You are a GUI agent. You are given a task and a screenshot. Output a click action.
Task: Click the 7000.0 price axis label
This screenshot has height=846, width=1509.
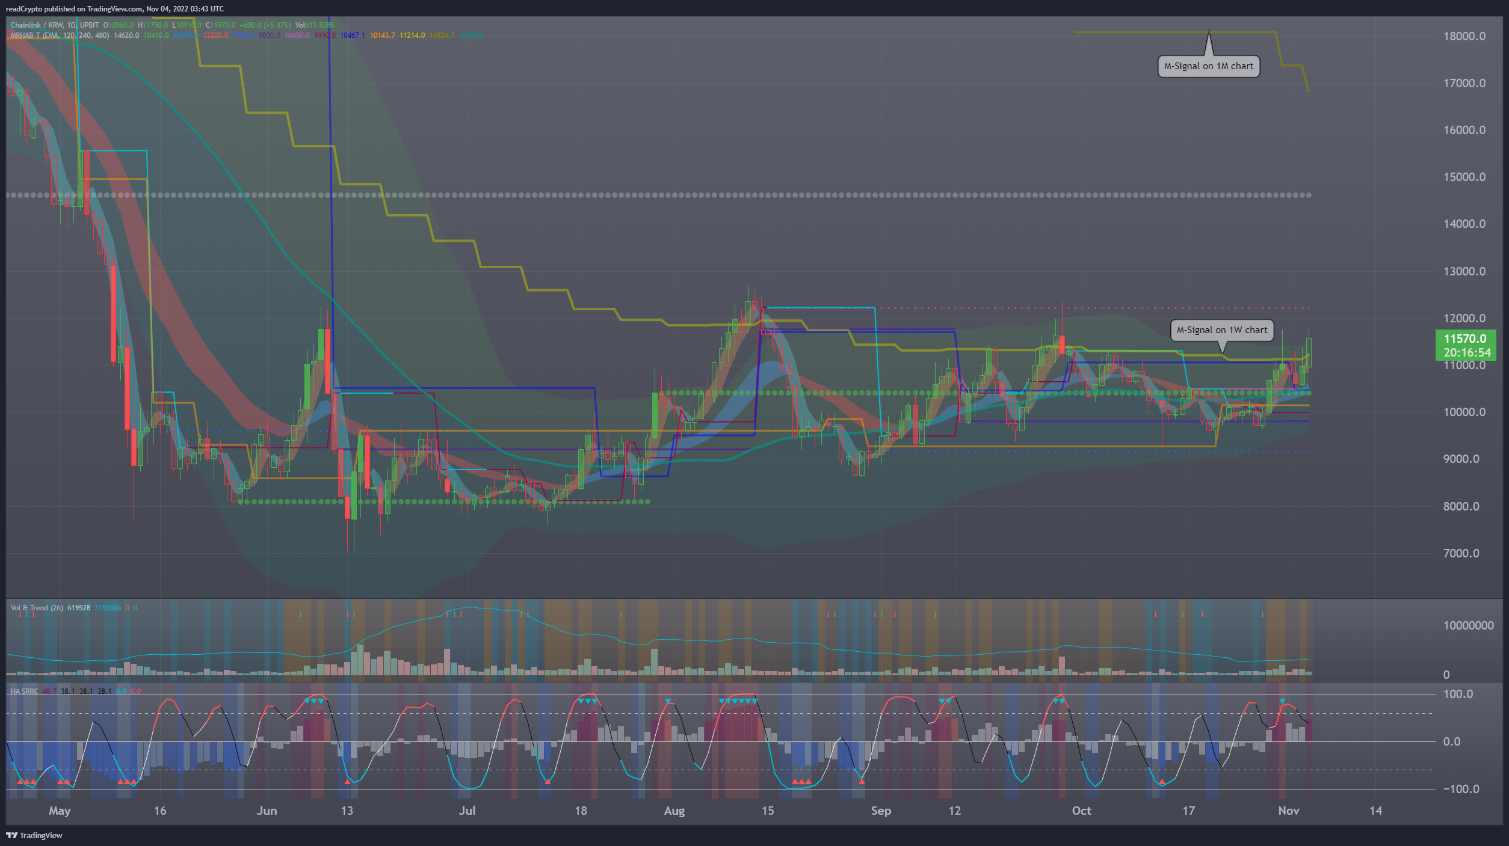pyautogui.click(x=1461, y=553)
